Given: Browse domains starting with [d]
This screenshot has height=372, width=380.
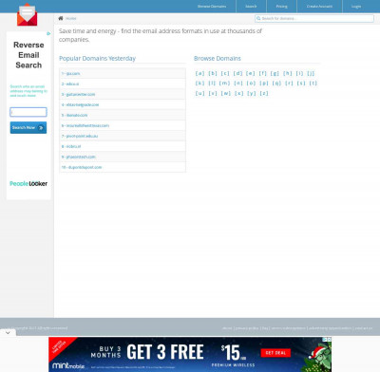Looking at the screenshot, I should [x=237, y=73].
